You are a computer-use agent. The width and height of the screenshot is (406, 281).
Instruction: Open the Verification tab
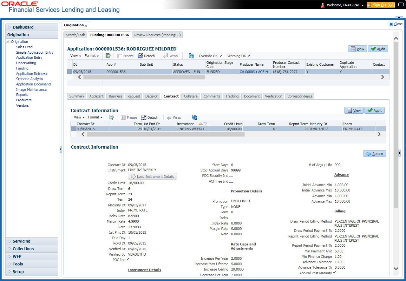point(273,96)
